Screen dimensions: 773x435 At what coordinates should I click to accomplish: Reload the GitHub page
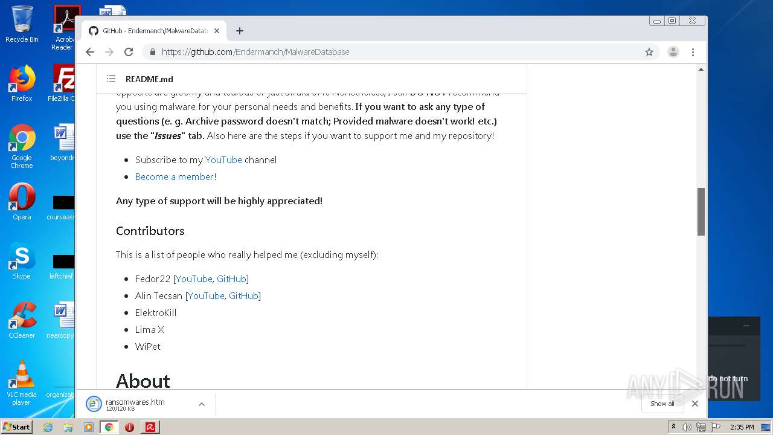coord(129,52)
